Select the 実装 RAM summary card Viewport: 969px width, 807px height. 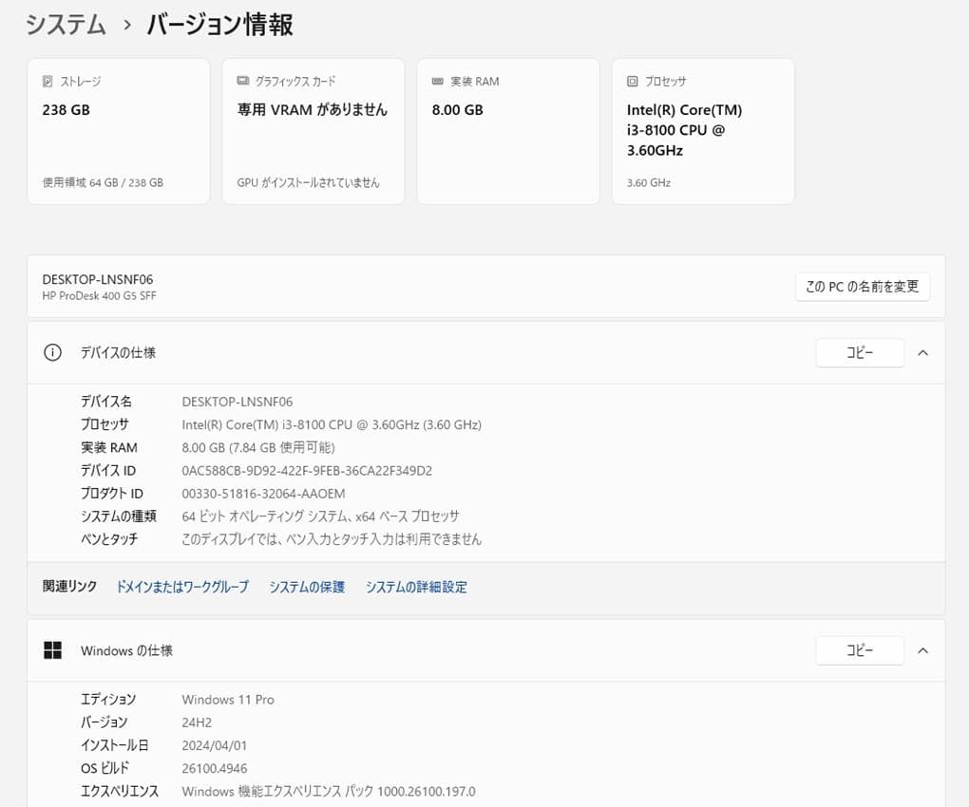[507, 130]
